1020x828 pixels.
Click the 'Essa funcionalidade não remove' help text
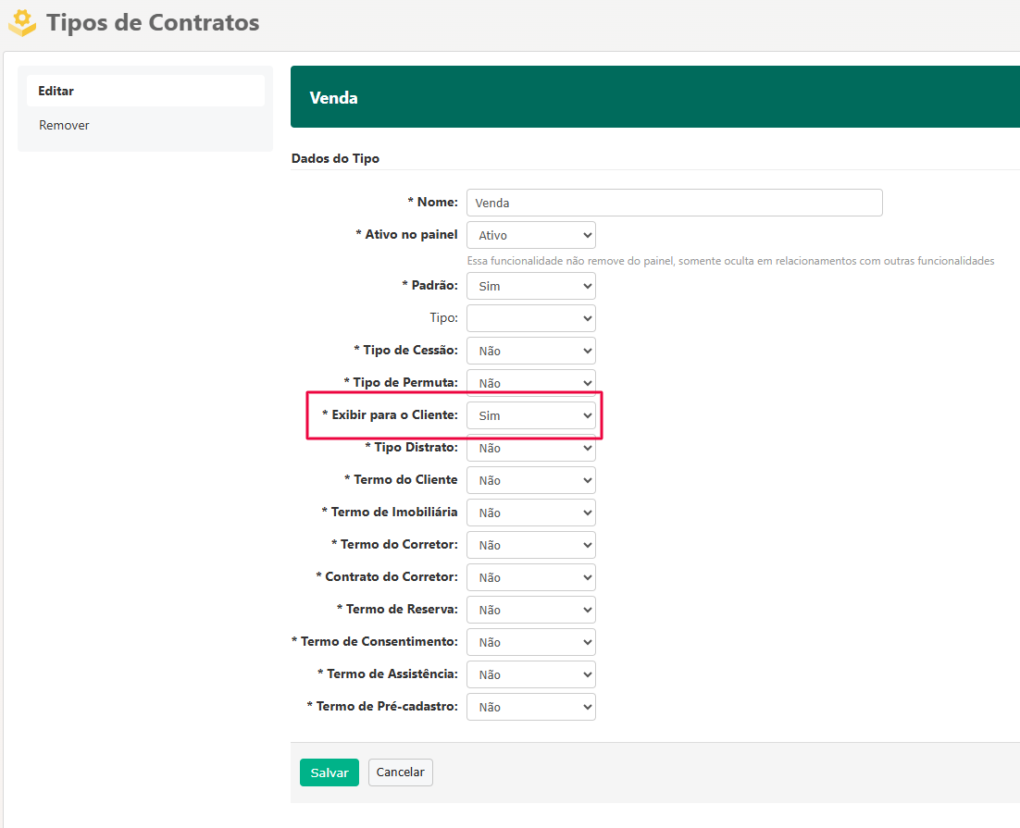point(730,261)
